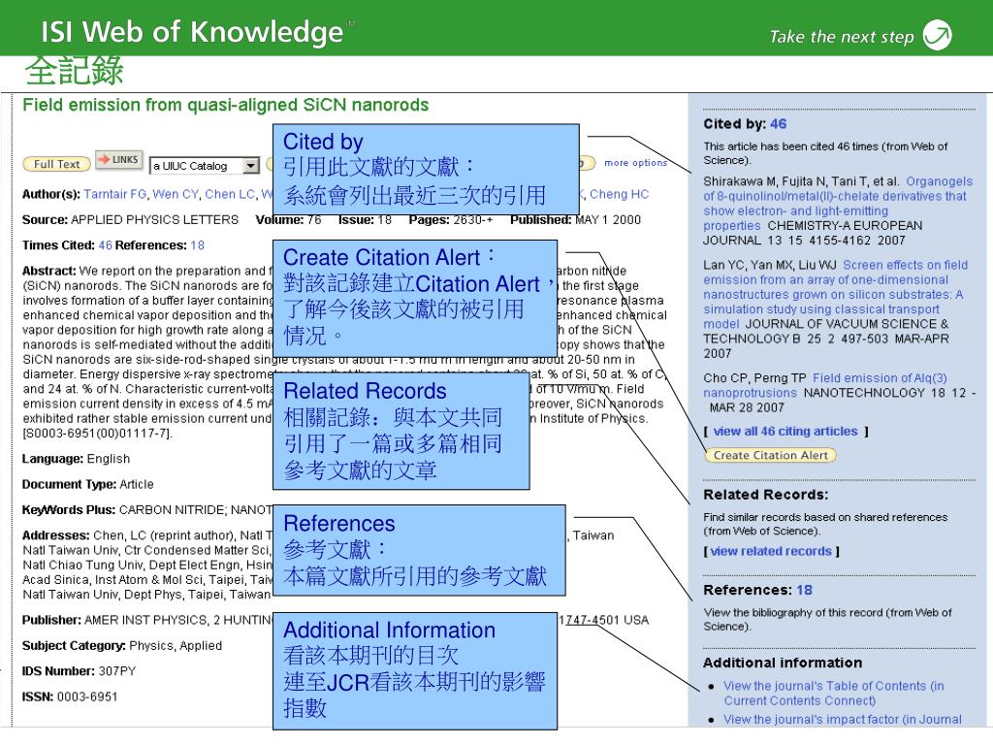This screenshot has height=745, width=993.
Task: Click the Take the next step text
Action: click(842, 37)
